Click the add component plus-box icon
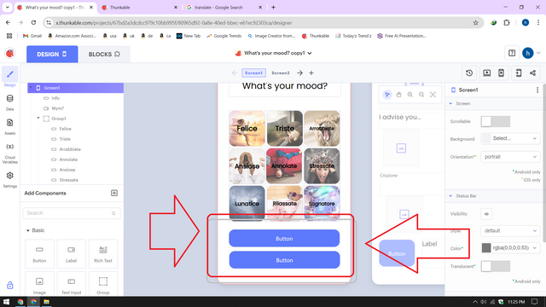The image size is (546, 307). pyautogui.click(x=114, y=194)
